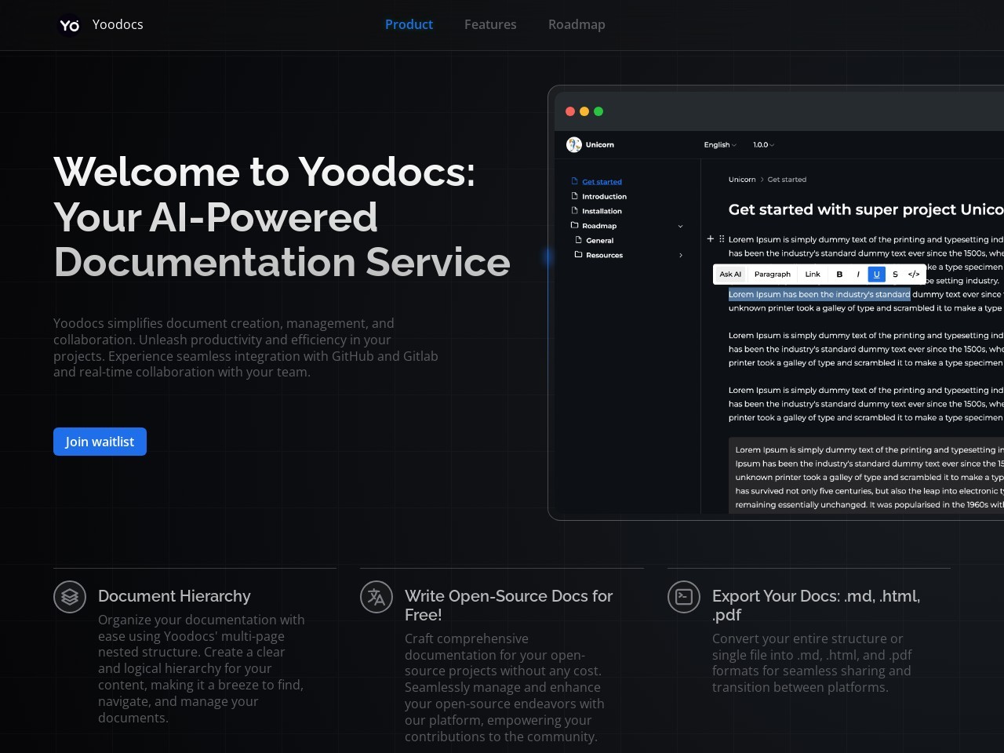Viewport: 1004px width, 753px height.
Task: Click the gray quoted Lorem Ipsum block
Action: pyautogui.click(x=866, y=476)
